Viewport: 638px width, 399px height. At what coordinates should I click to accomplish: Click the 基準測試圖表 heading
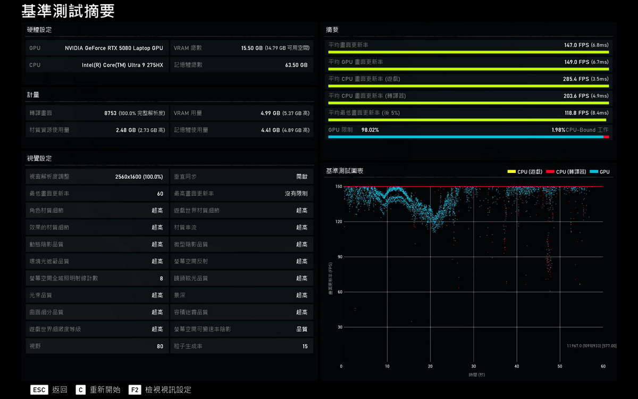point(345,171)
